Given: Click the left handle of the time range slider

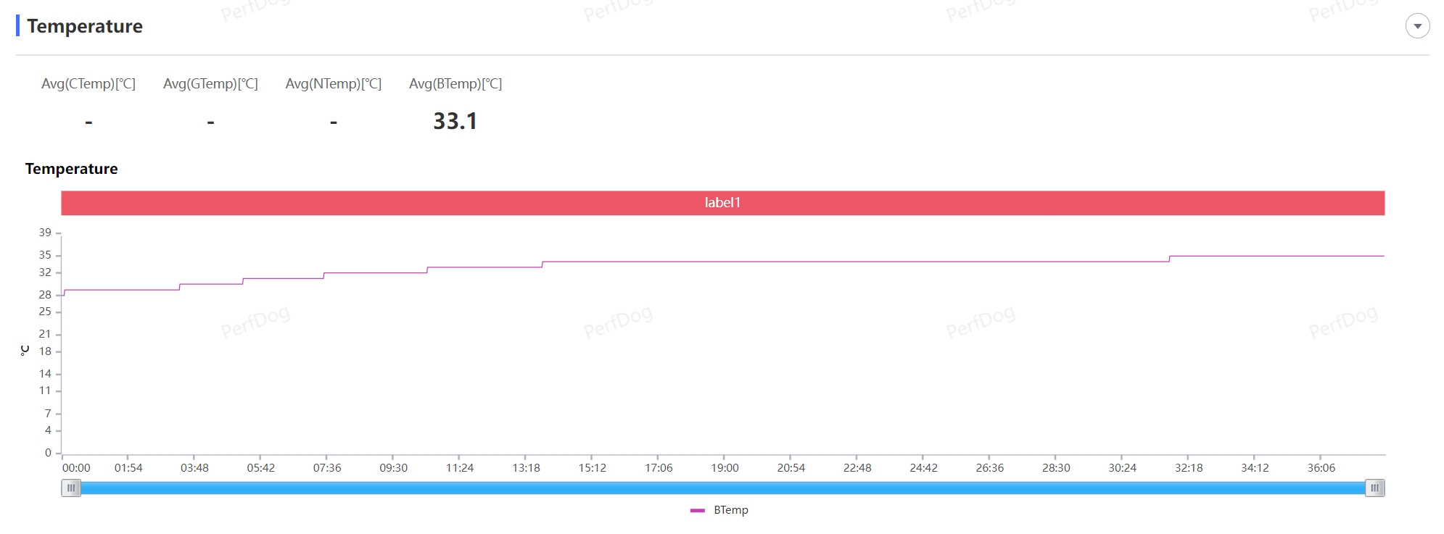Looking at the screenshot, I should [71, 488].
